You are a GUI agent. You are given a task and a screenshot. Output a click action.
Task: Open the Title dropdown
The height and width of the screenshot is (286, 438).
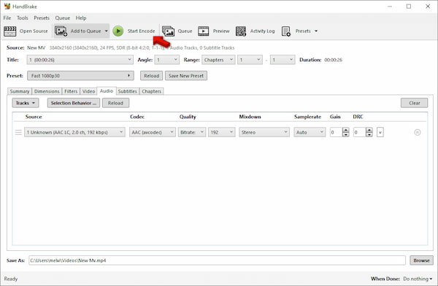[80, 60]
